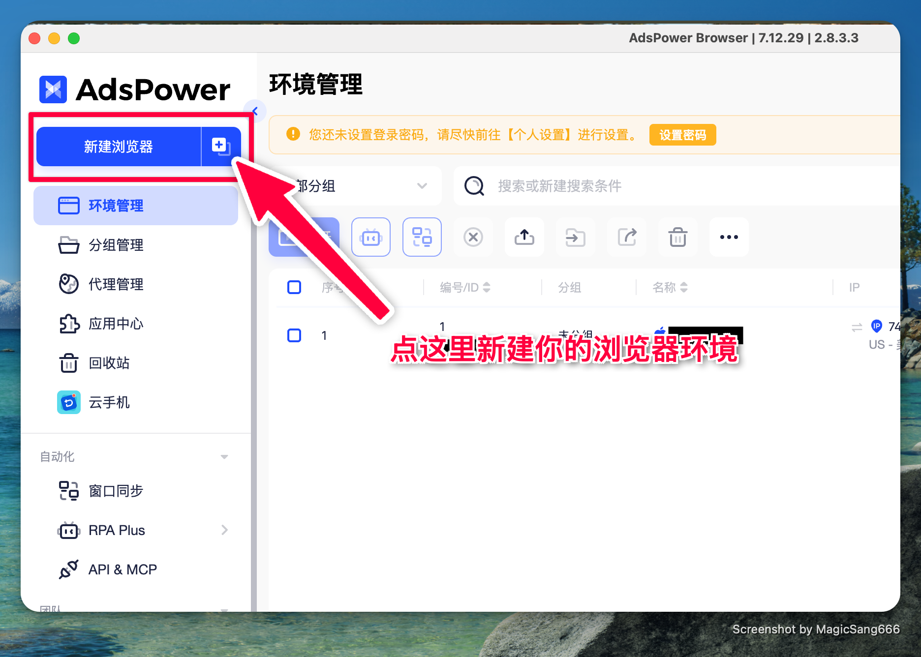This screenshot has width=921, height=657.
Task: Open 代理管理 in the sidebar
Action: tap(116, 284)
